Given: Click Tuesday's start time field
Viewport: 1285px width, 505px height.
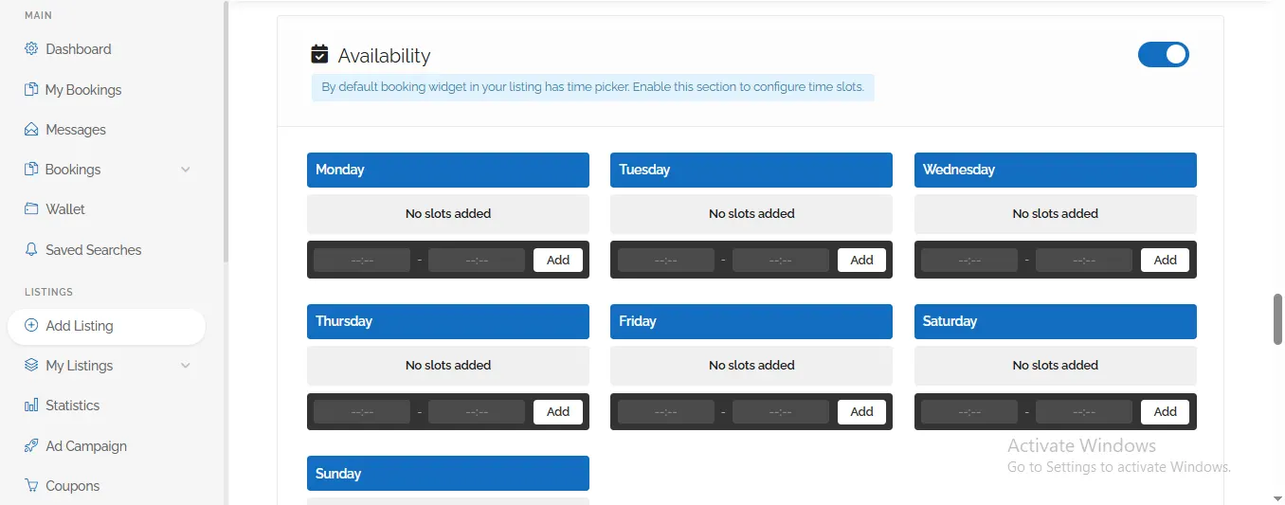Looking at the screenshot, I should tap(666, 260).
